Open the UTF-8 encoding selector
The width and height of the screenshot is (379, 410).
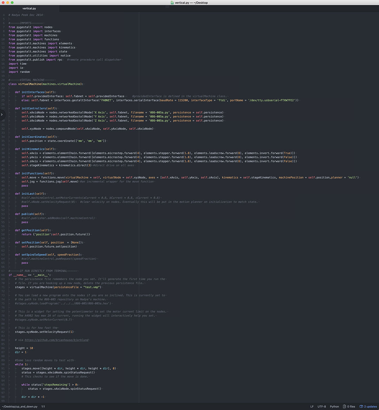[321, 406]
